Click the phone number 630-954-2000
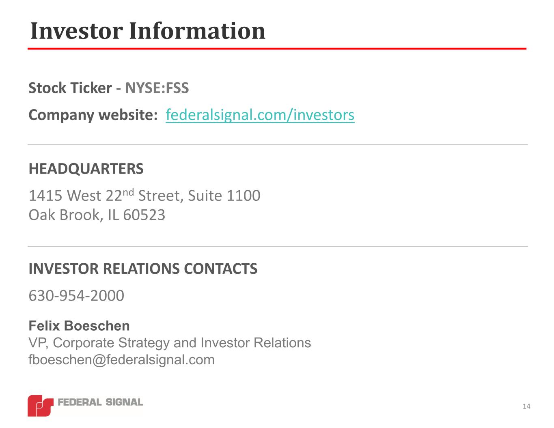The height and width of the screenshot is (428, 554). (x=76, y=295)
